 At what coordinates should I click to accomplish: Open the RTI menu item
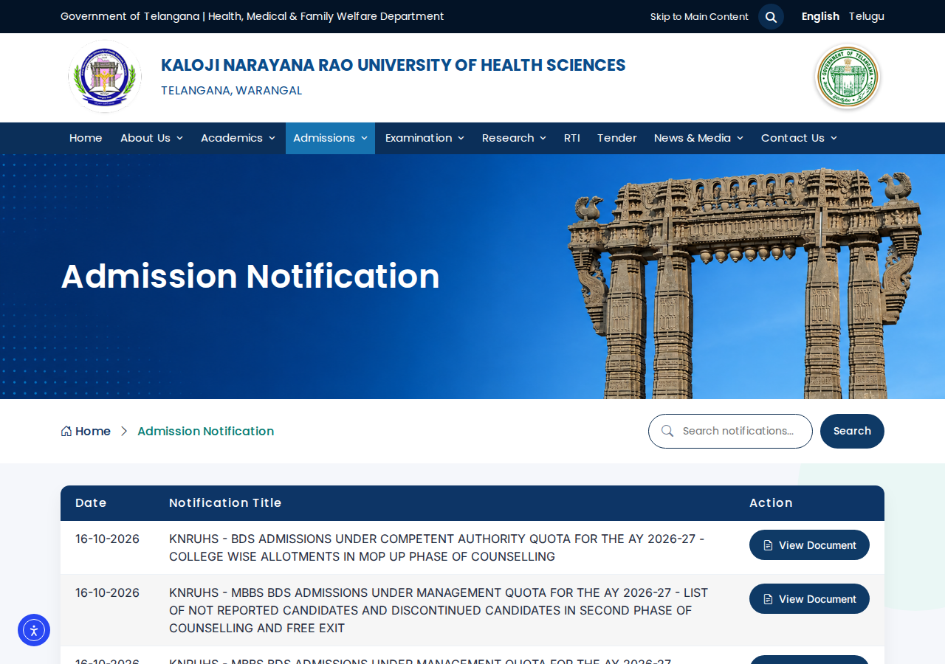click(x=572, y=138)
